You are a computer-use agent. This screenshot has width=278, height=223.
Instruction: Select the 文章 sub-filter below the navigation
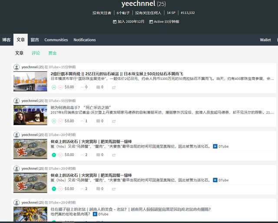coord(19,53)
